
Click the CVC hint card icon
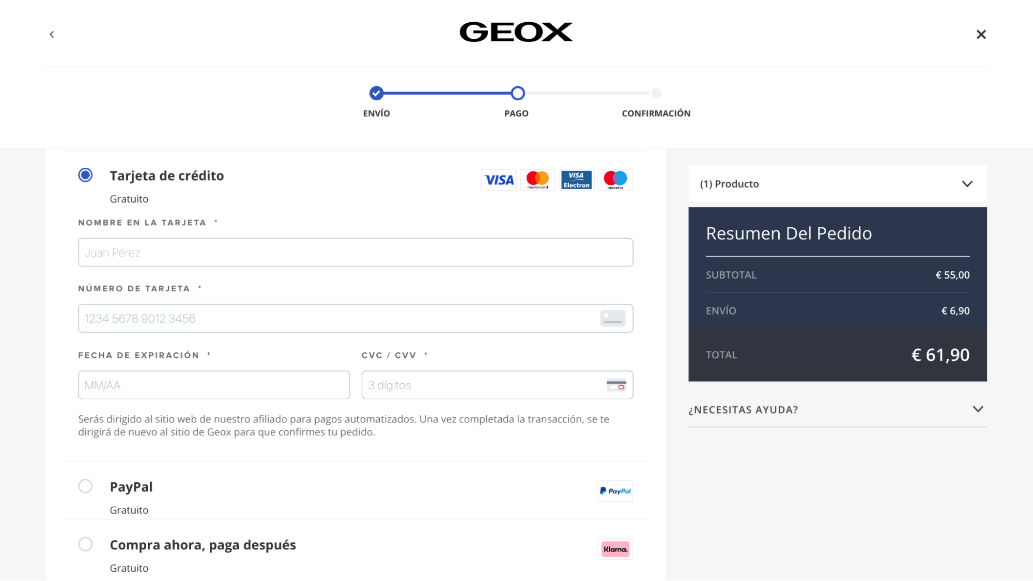coord(616,385)
